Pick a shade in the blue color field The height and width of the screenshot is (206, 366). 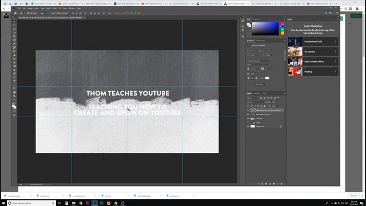pos(265,29)
